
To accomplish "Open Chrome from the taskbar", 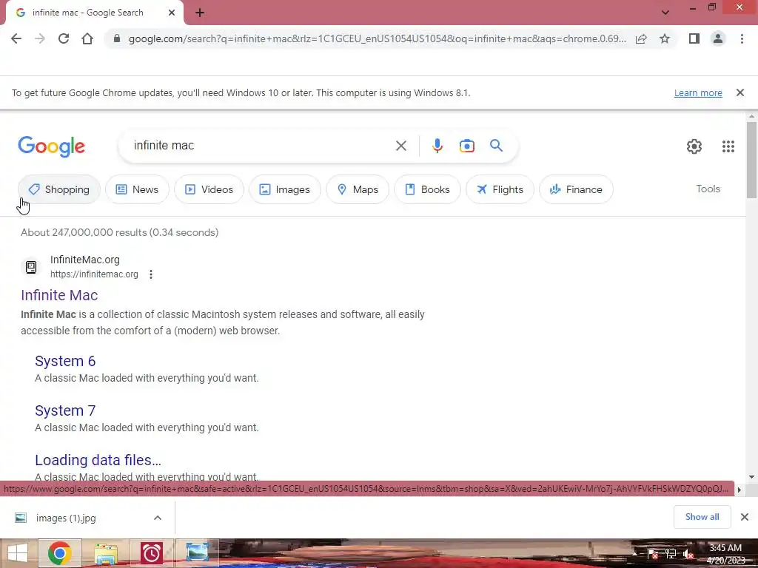I will [x=59, y=553].
